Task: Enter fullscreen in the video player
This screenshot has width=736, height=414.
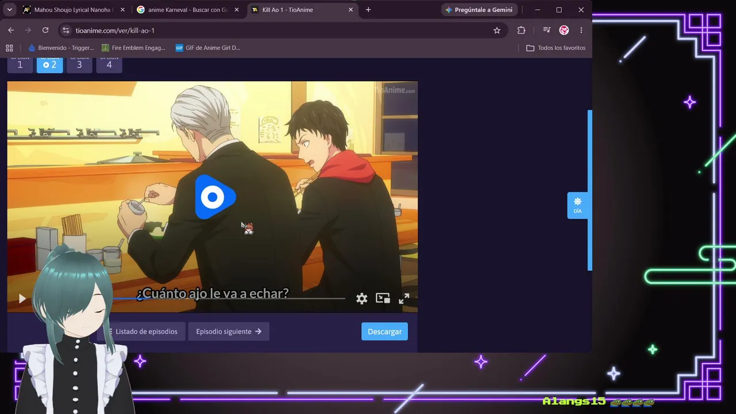Action: [404, 298]
